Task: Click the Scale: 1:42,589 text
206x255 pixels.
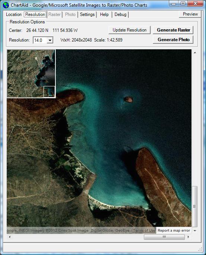Action: tap(108, 40)
